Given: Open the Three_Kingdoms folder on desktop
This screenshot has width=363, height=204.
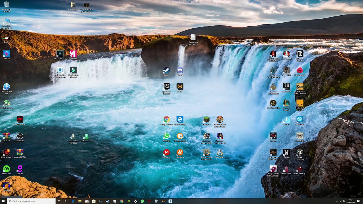Looking at the screenshot, I should [73, 6].
